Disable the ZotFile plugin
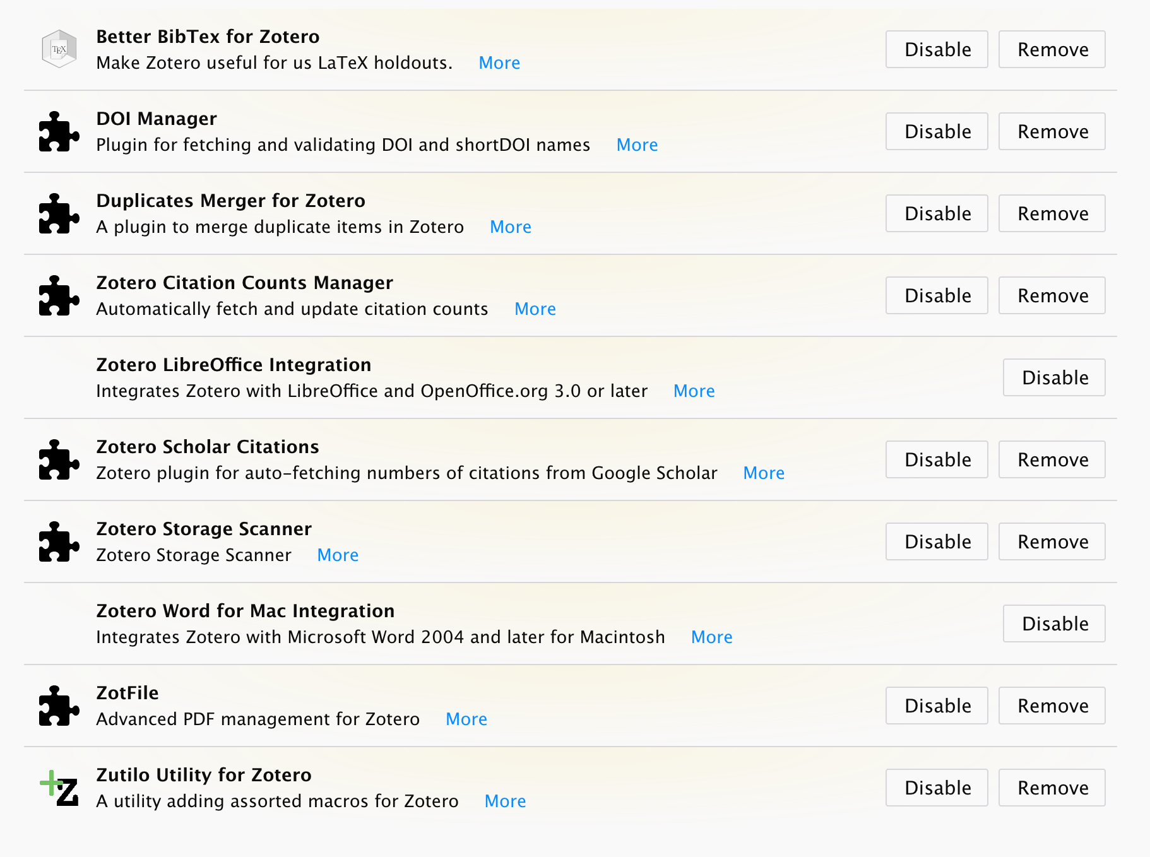The width and height of the screenshot is (1150, 857). 937,706
